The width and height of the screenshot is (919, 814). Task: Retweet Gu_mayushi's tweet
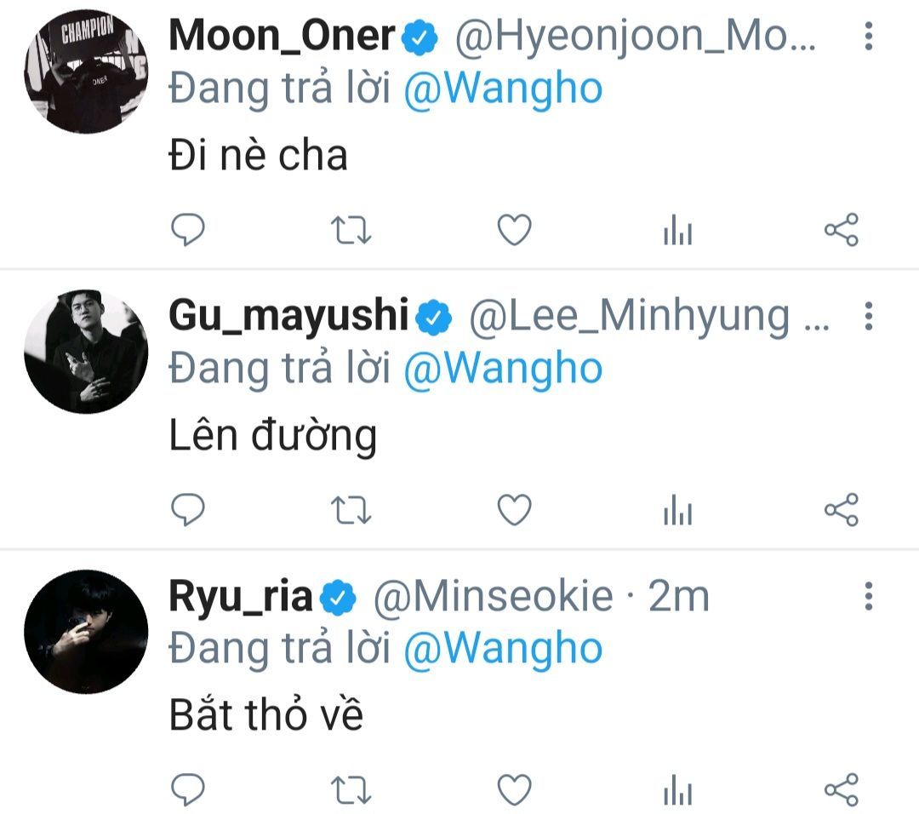[x=351, y=509]
